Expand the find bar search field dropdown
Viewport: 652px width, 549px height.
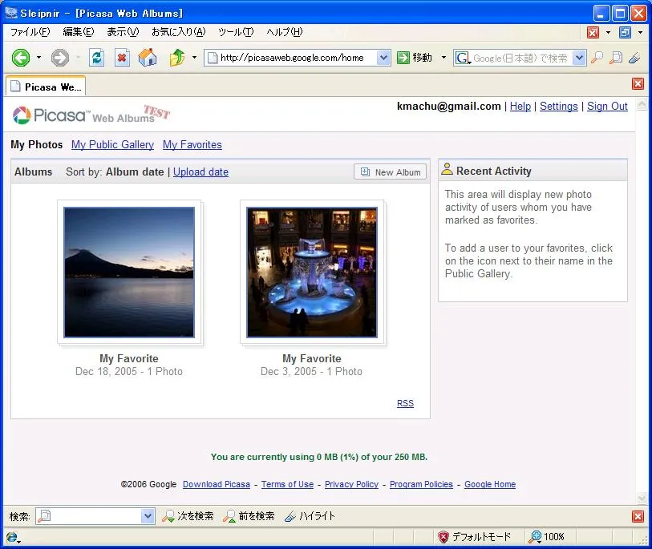pos(148,516)
